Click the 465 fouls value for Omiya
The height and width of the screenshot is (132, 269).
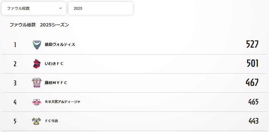[253, 102]
